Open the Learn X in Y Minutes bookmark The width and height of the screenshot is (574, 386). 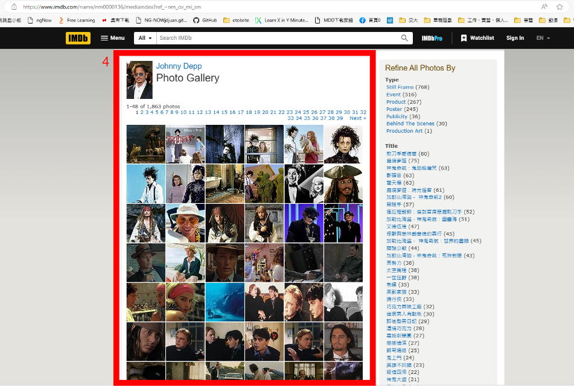pos(281,20)
